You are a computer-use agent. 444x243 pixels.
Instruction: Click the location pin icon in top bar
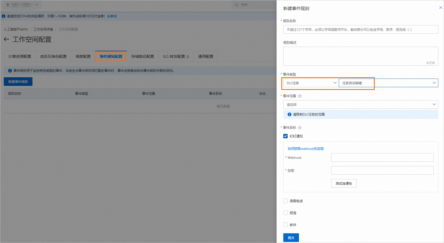[8, 5]
